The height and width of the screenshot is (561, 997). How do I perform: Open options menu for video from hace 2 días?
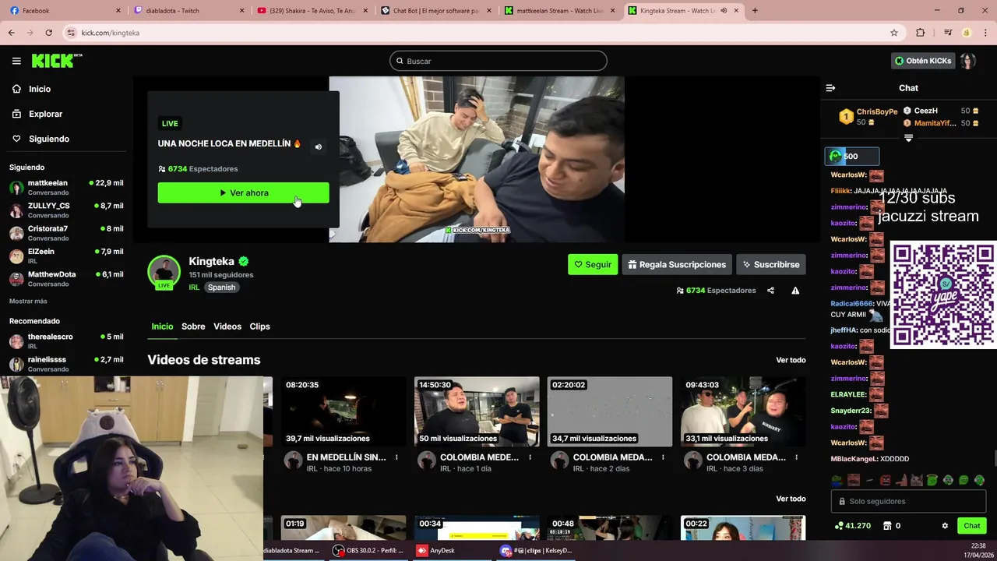tap(663, 457)
